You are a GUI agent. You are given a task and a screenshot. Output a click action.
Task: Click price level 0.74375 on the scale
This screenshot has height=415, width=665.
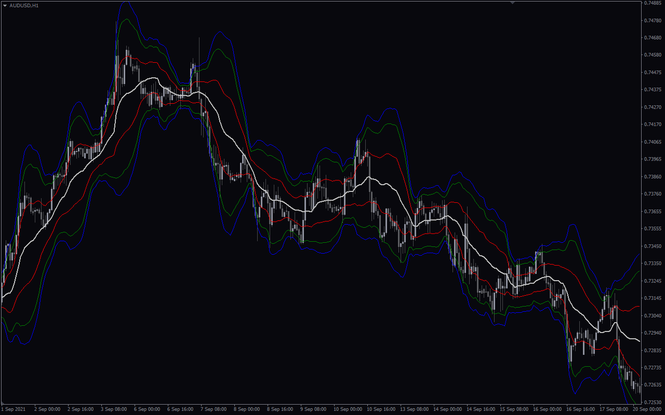(652, 90)
